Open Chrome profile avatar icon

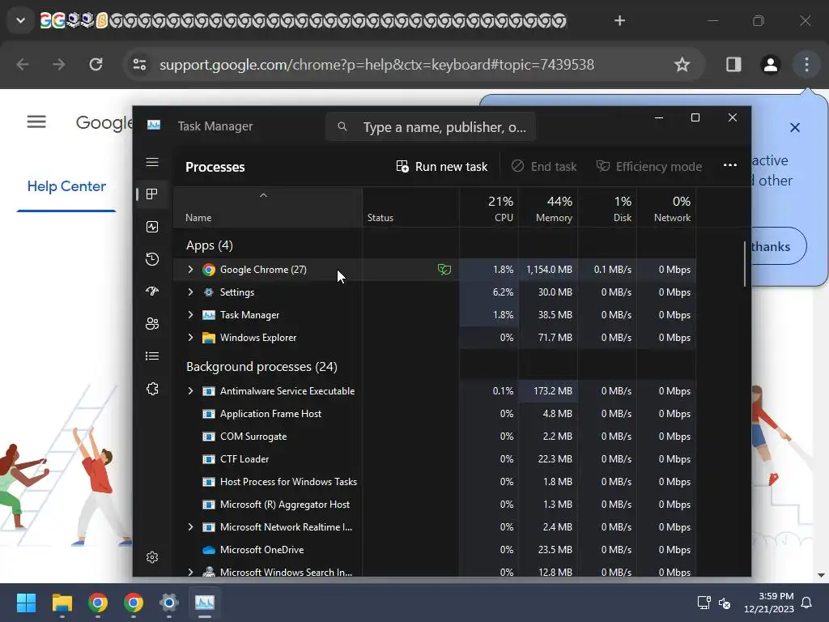pyautogui.click(x=771, y=65)
